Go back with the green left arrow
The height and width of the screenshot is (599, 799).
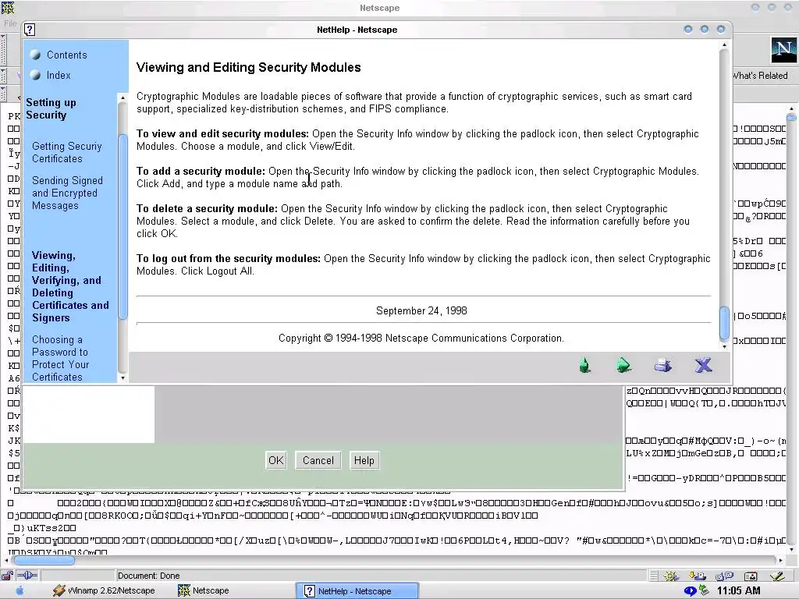[585, 365]
